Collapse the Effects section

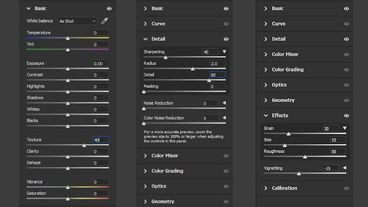(x=266, y=115)
